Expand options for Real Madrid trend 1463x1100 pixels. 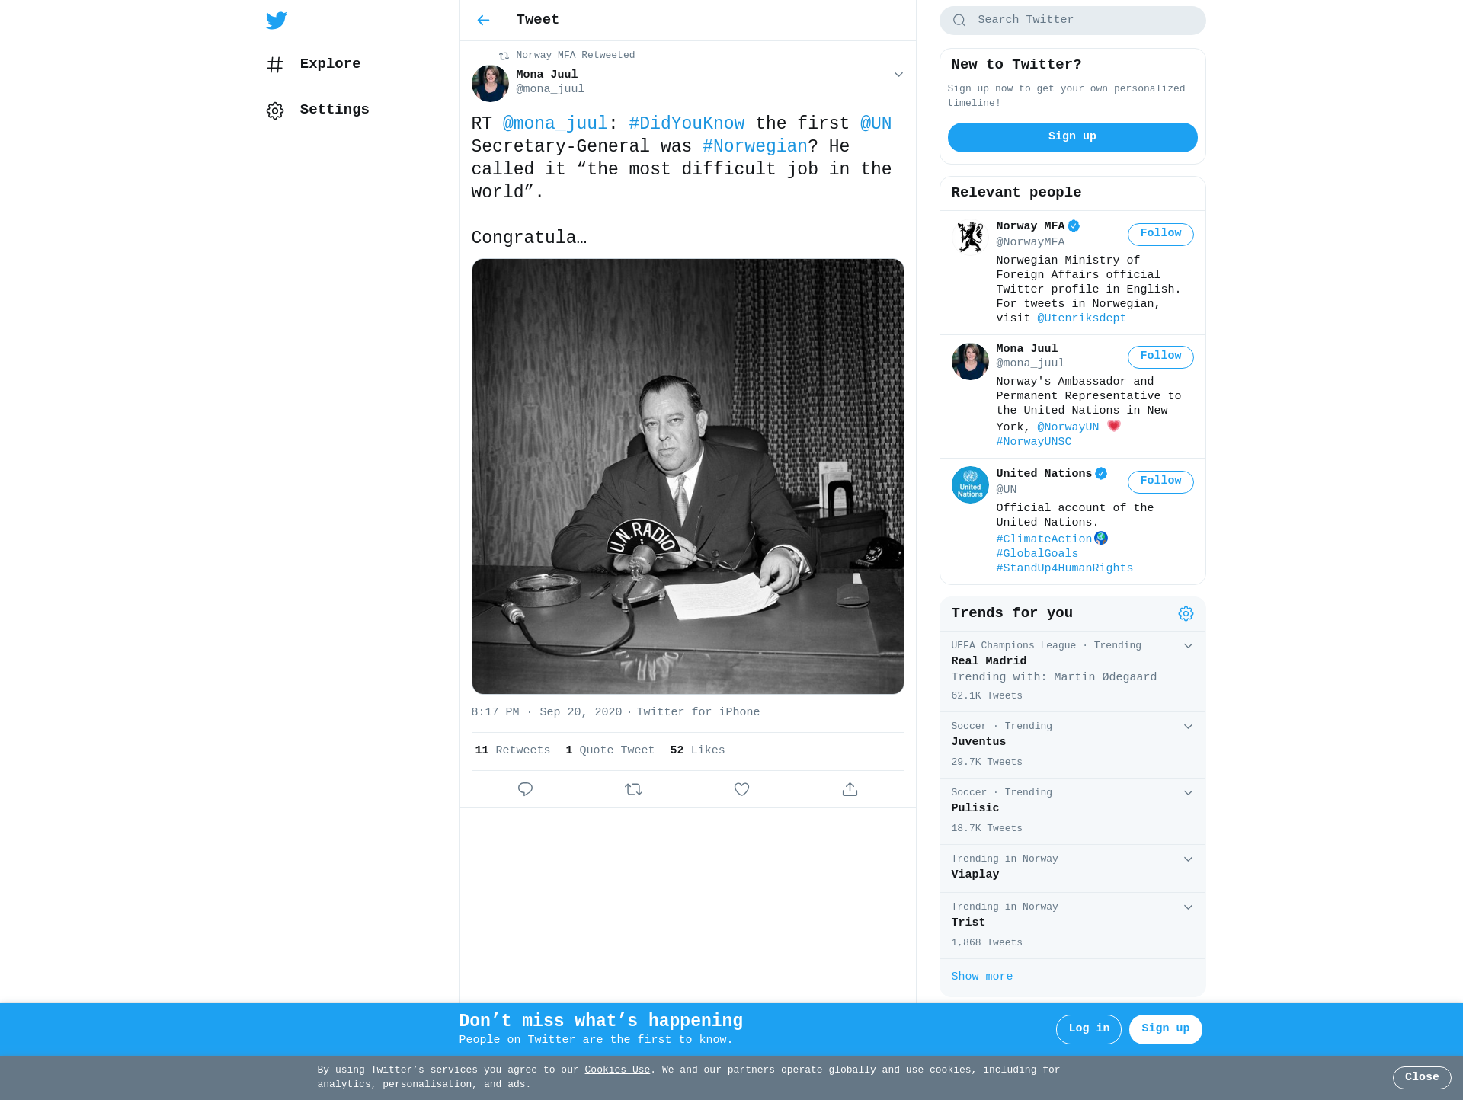tap(1188, 646)
